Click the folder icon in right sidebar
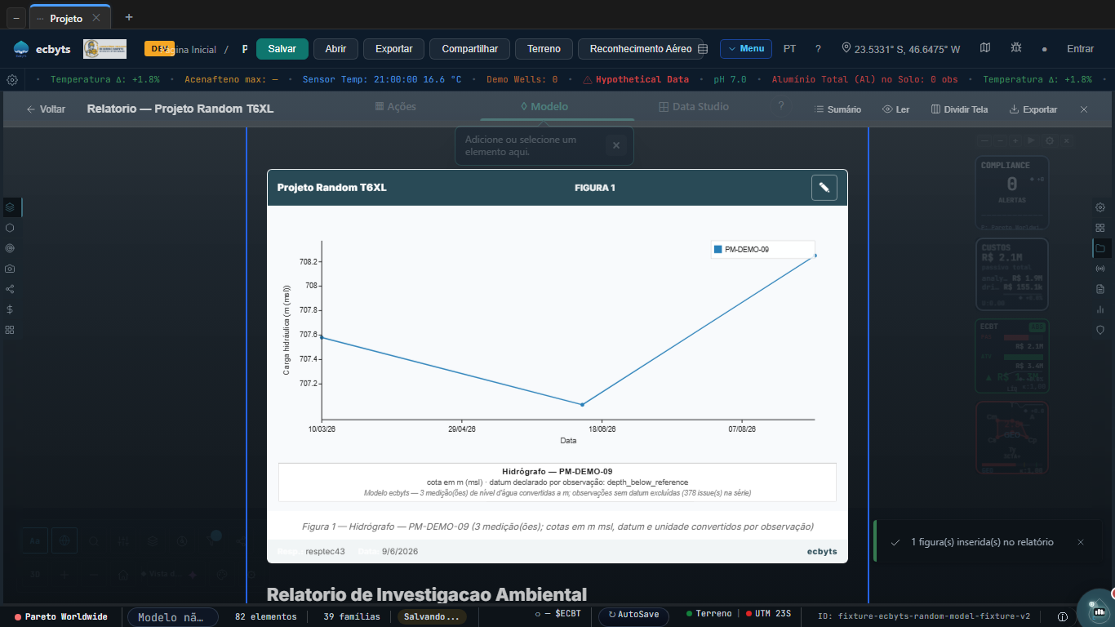 1100,248
